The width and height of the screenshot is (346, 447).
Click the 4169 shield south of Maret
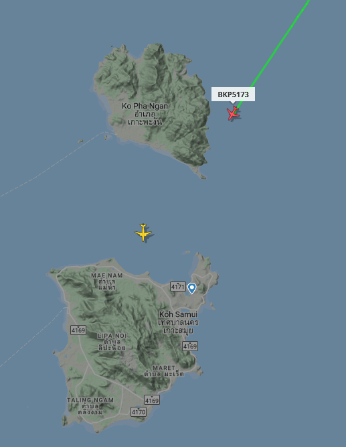coord(152,400)
